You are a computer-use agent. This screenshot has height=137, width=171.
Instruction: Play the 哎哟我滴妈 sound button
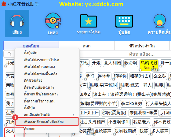pos(126,131)
